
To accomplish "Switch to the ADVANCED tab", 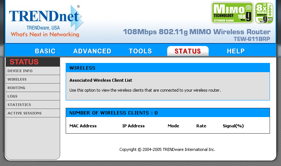I will coord(92,51).
